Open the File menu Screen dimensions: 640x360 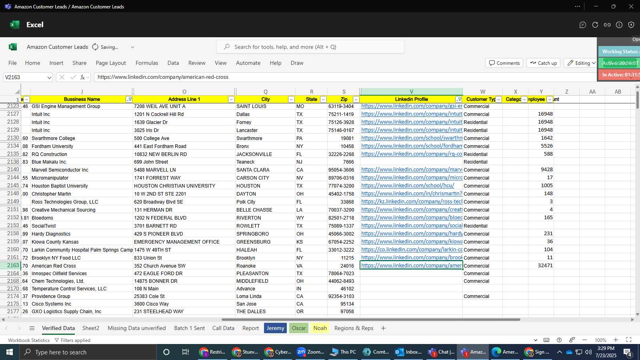tap(13, 63)
